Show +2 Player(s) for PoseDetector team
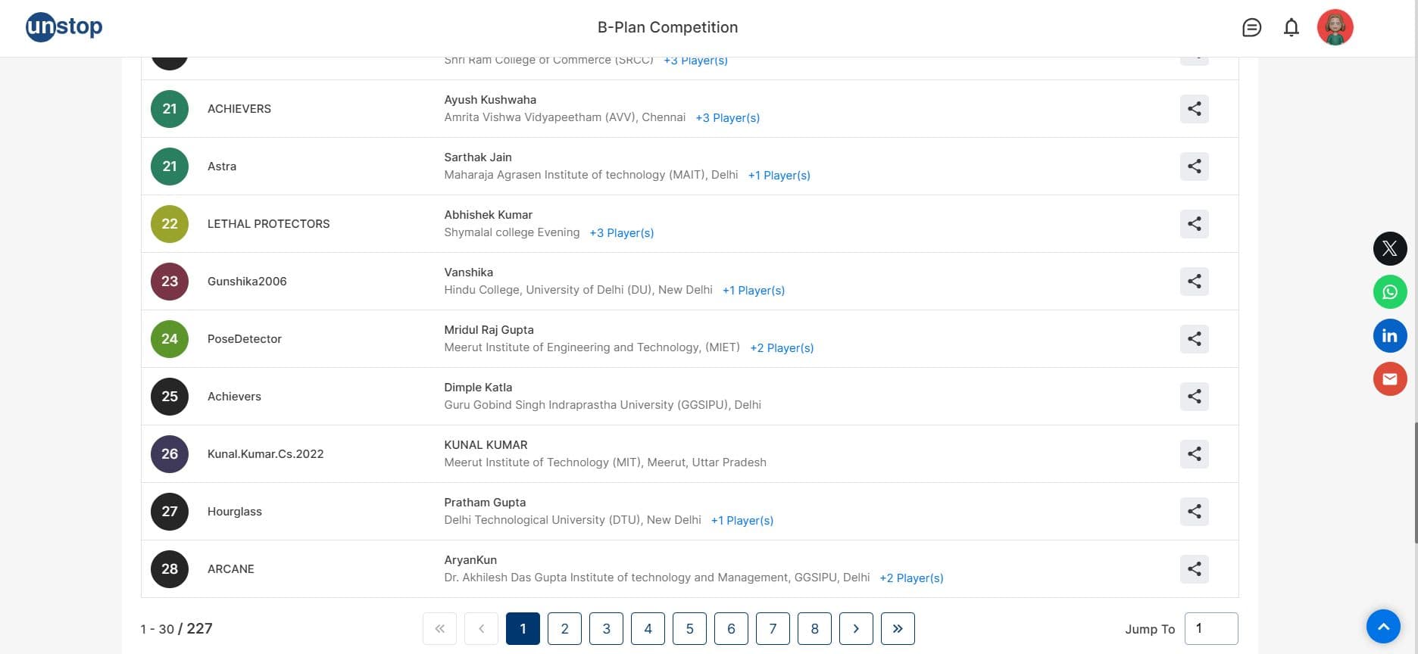The image size is (1418, 654). [x=782, y=348]
